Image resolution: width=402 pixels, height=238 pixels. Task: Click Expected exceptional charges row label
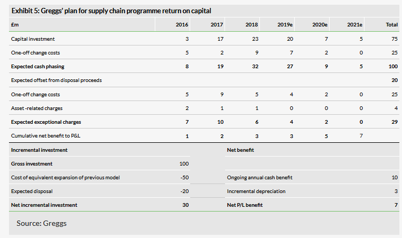46,122
